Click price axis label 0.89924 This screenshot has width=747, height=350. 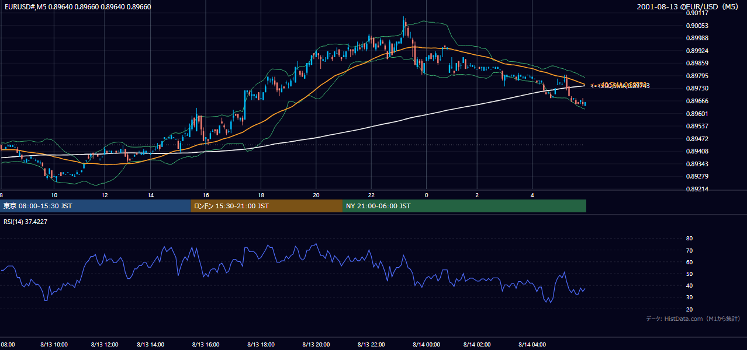(x=697, y=51)
